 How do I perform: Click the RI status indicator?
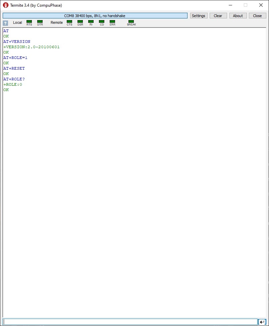point(91,21)
